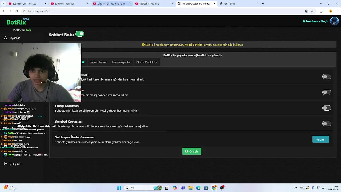Image resolution: width=341 pixels, height=192 pixels.
Task: Open the Ekstra Özellikler tab
Action: pos(147,62)
